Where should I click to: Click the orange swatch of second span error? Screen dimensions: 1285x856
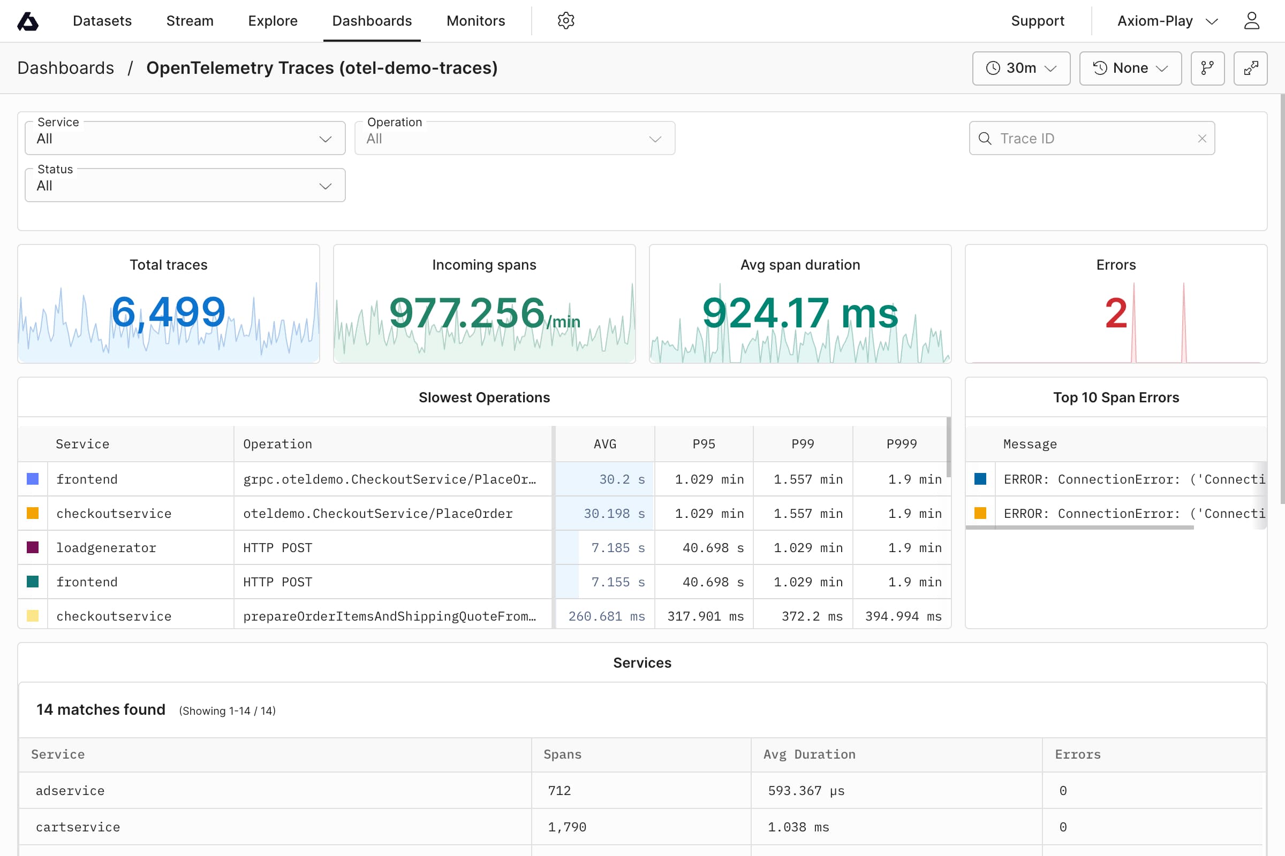[980, 513]
